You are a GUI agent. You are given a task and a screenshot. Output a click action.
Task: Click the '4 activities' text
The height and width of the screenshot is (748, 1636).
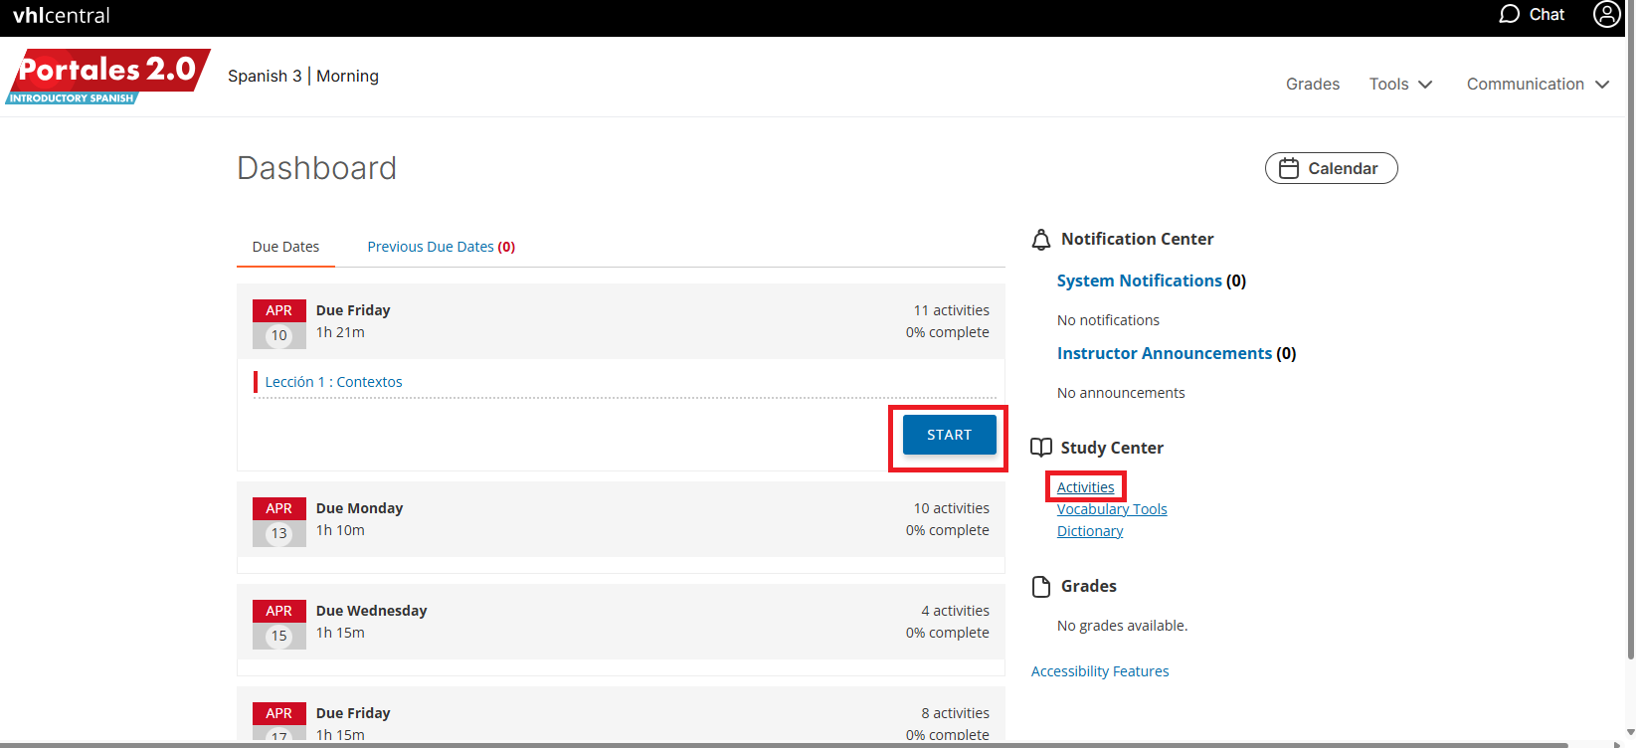955,611
